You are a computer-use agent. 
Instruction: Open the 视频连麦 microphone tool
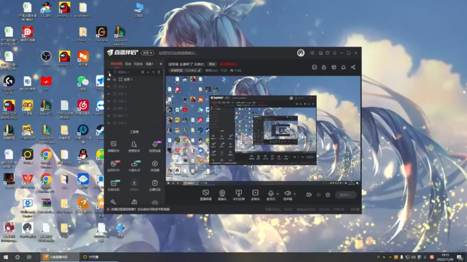[x=155, y=147]
